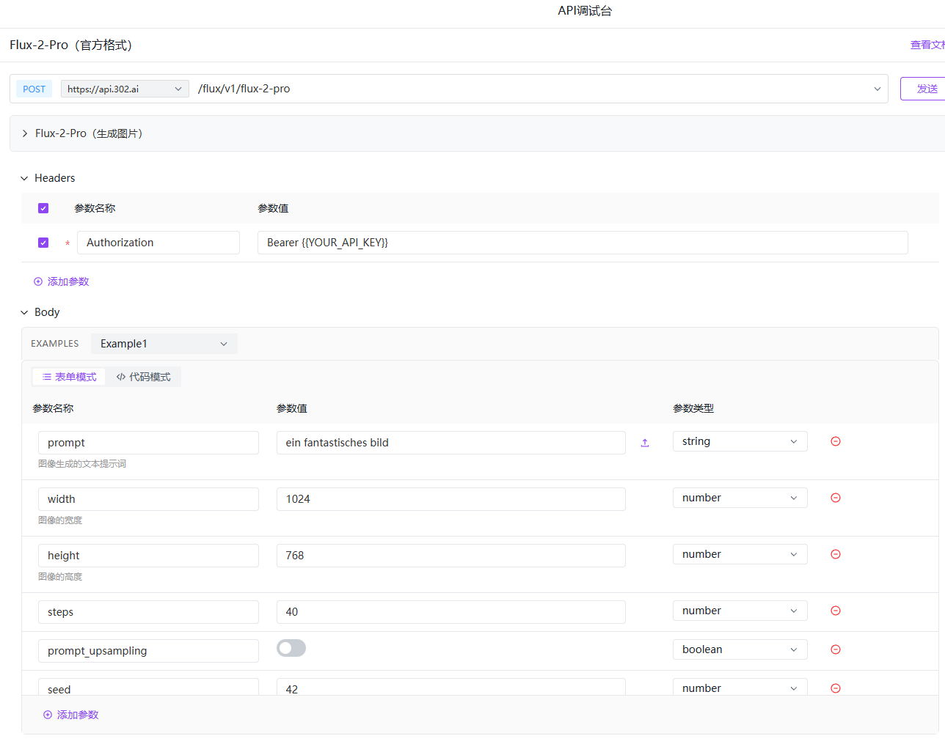Image resolution: width=945 pixels, height=744 pixels.
Task: Remove the height parameter using minus icon
Action: 835,554
